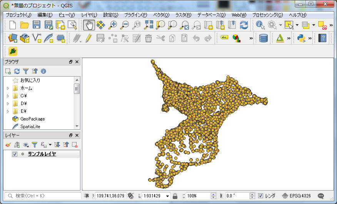Expand hidden label toolbar items chevron

(251, 38)
